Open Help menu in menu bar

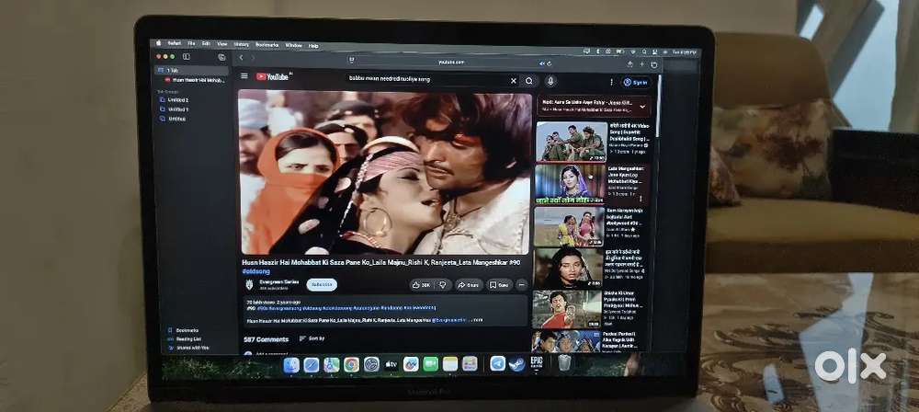pyautogui.click(x=313, y=46)
